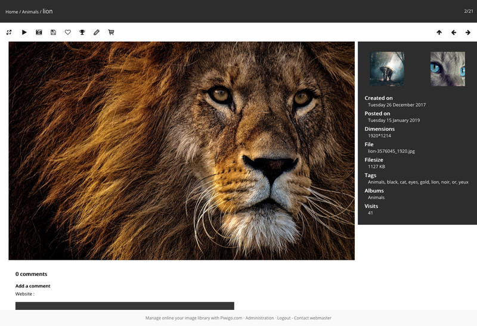Open Animals in the breadcrumb
Viewport: 477px width, 326px height.
click(x=30, y=12)
